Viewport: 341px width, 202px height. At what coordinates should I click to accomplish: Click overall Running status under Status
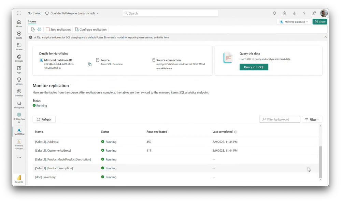[40, 105]
